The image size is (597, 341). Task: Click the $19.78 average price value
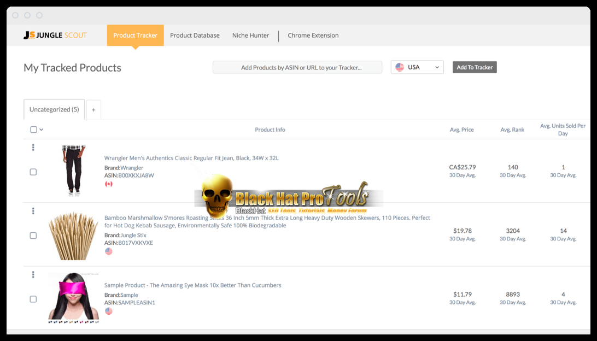463,231
